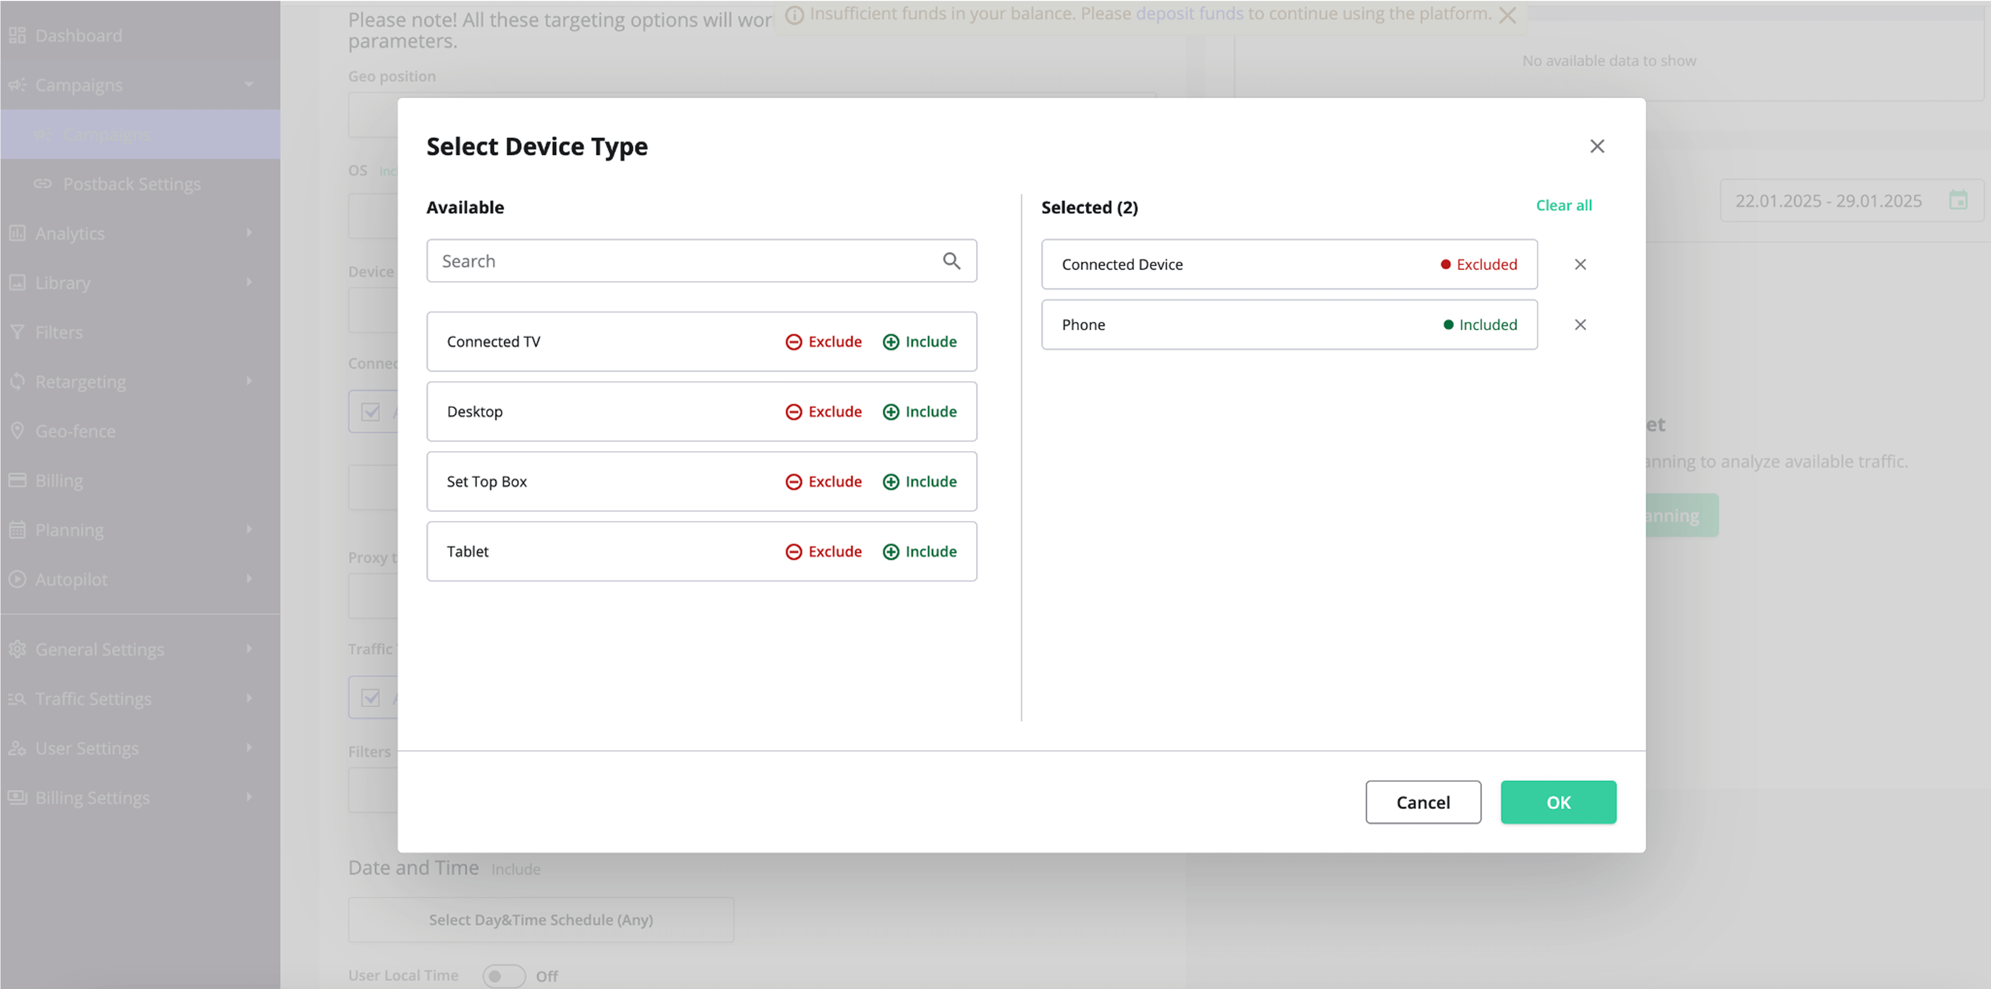Expand User Settings sidebar menu
This screenshot has width=1991, height=989.
click(140, 748)
